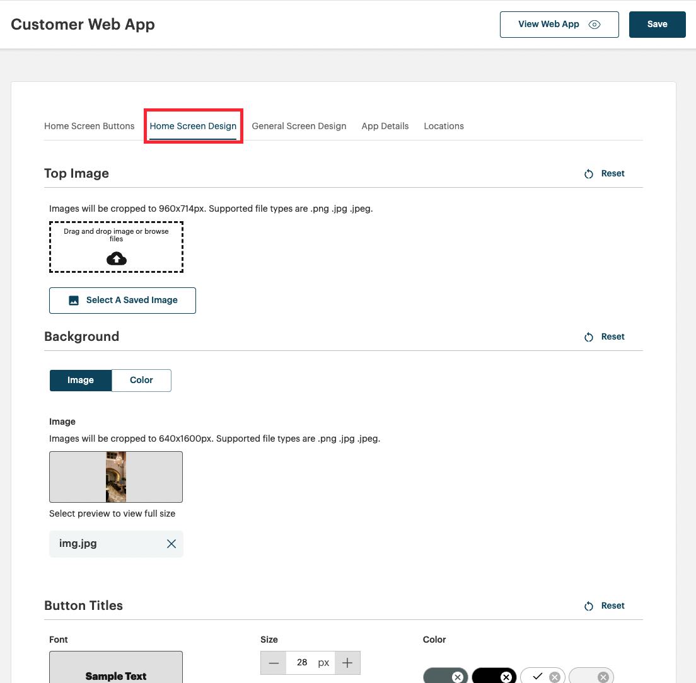Screen dimensions: 696x683
Task: Select the Image background option
Action: pos(81,380)
